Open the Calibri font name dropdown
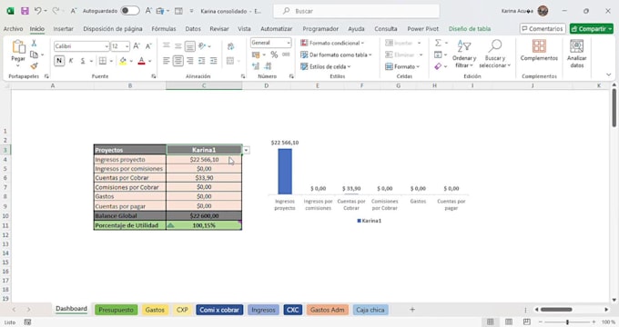The width and height of the screenshot is (619, 327). (x=107, y=46)
